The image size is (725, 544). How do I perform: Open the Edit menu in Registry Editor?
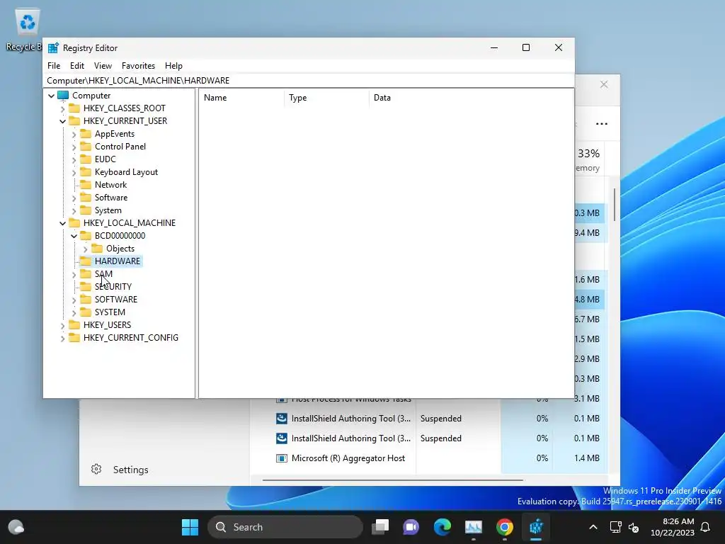point(76,66)
